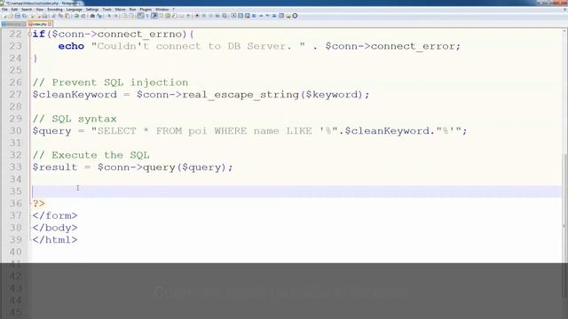The height and width of the screenshot is (319, 568).
Task: Start macro recording with the red Record icon
Action: click(x=197, y=16)
